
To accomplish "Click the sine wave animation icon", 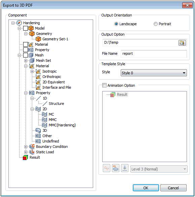I will 107,168.
